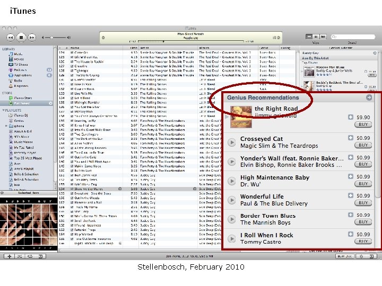Sort by the Rating column header
The image size is (382, 286).
point(288,48)
